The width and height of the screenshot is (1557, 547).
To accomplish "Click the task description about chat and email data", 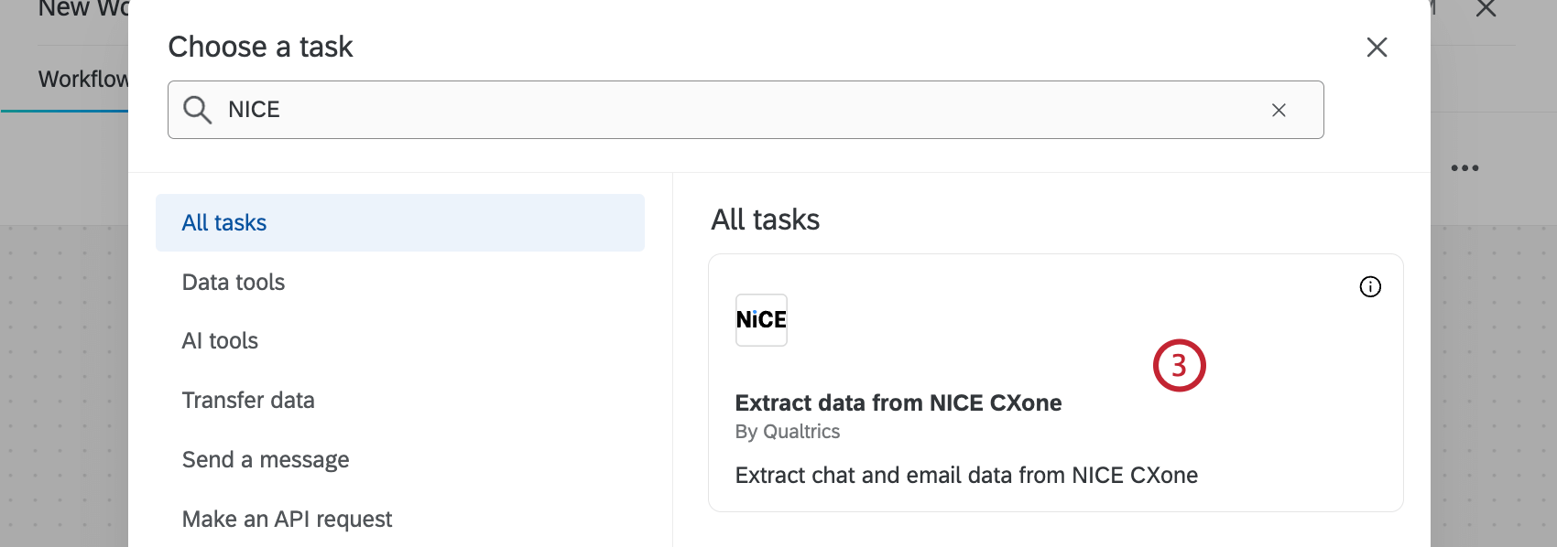I will (x=967, y=475).
